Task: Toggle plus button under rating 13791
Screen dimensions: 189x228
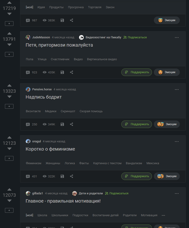Action: point(9,54)
